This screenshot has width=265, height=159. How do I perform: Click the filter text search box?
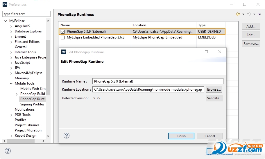pyautogui.click(x=26, y=14)
